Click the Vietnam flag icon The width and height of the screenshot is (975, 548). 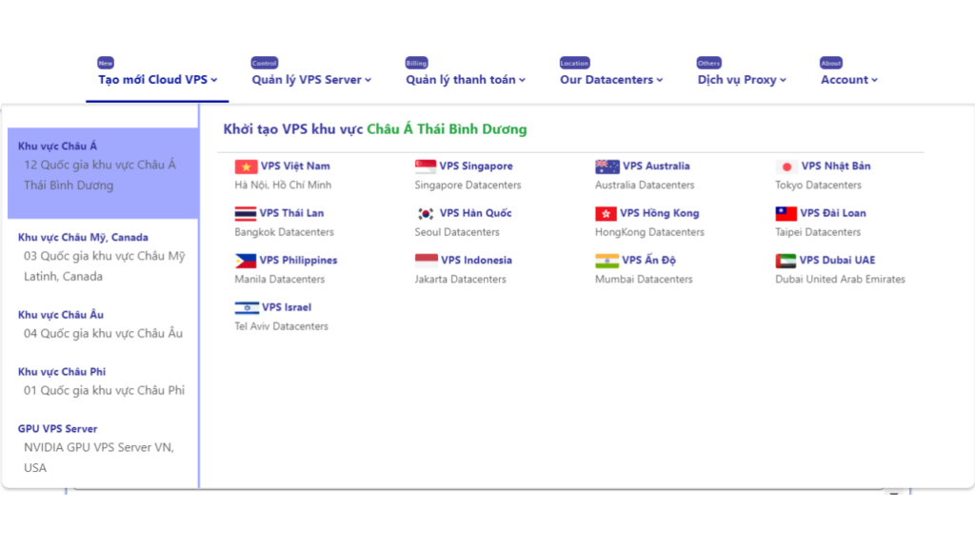246,166
